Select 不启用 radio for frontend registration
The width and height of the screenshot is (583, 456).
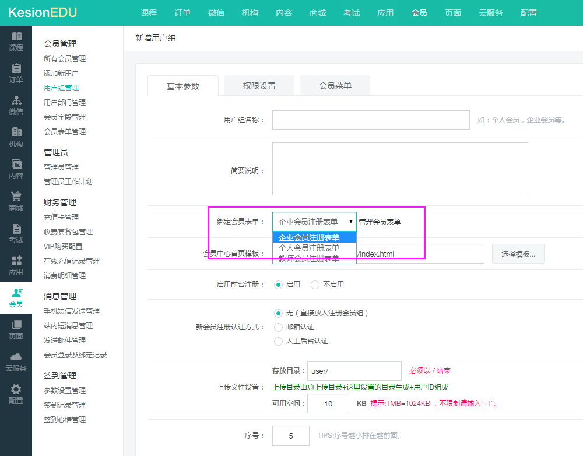tap(315, 285)
